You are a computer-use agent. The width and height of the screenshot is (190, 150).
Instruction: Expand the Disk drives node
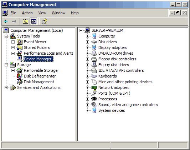[x=87, y=42]
